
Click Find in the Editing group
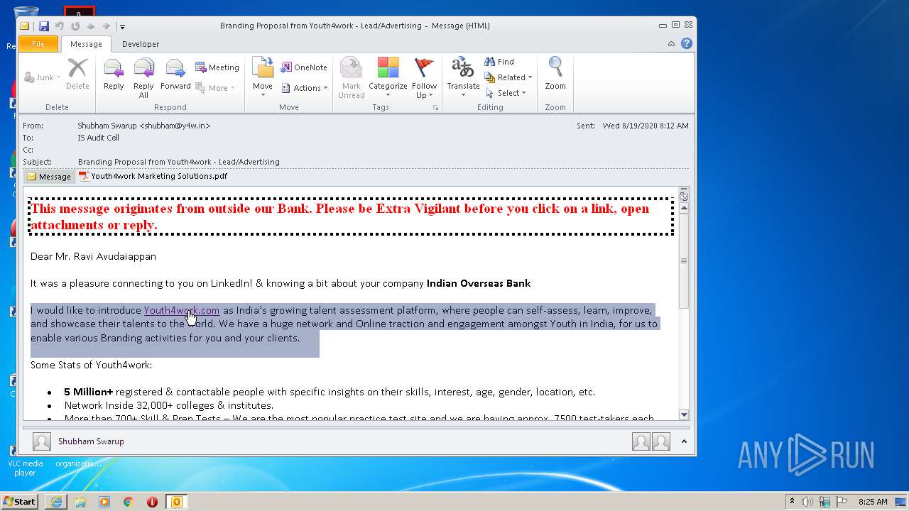pyautogui.click(x=499, y=62)
